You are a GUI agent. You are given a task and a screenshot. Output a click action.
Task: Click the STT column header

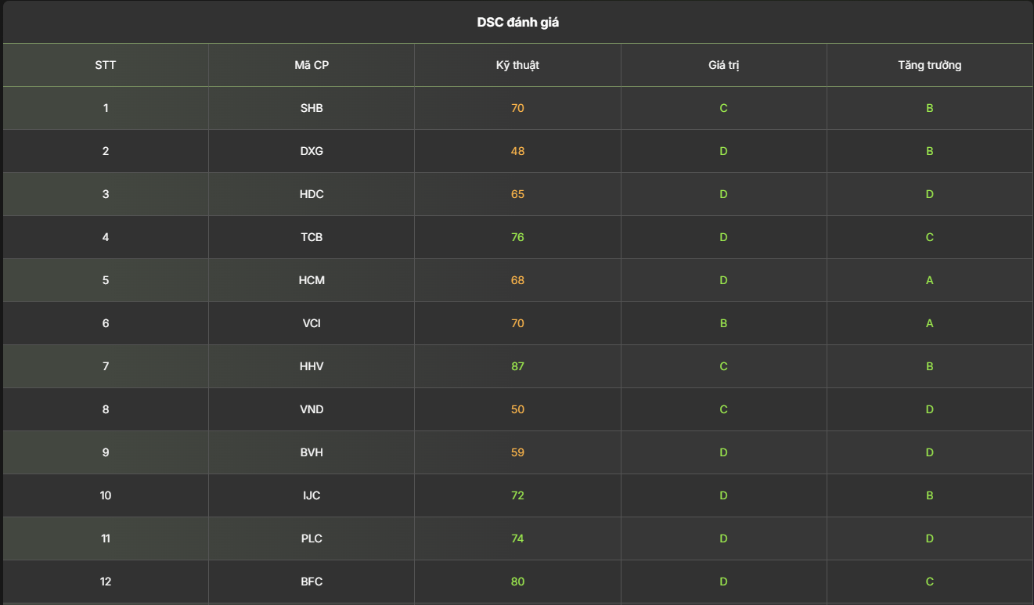coord(106,65)
